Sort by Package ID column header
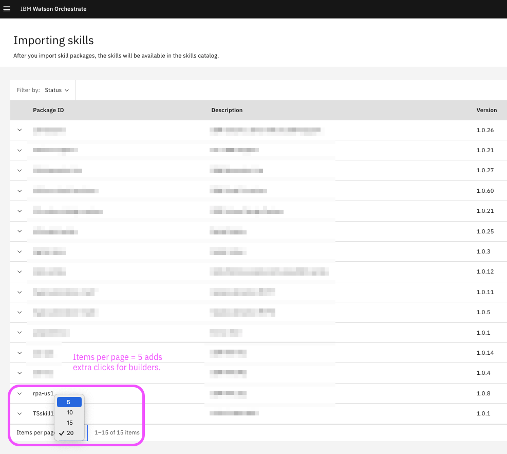The image size is (507, 454). [x=48, y=110]
